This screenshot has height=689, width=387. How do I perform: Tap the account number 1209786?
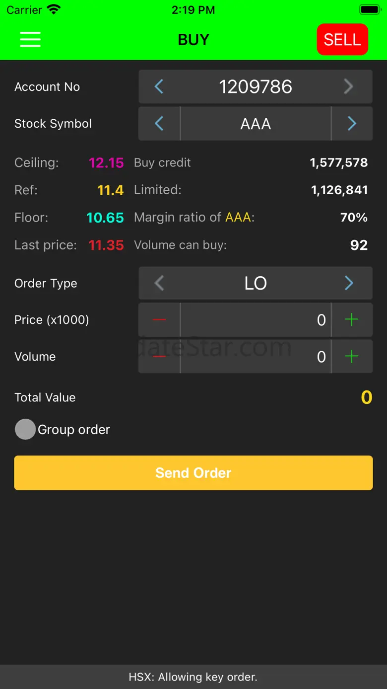pos(256,86)
